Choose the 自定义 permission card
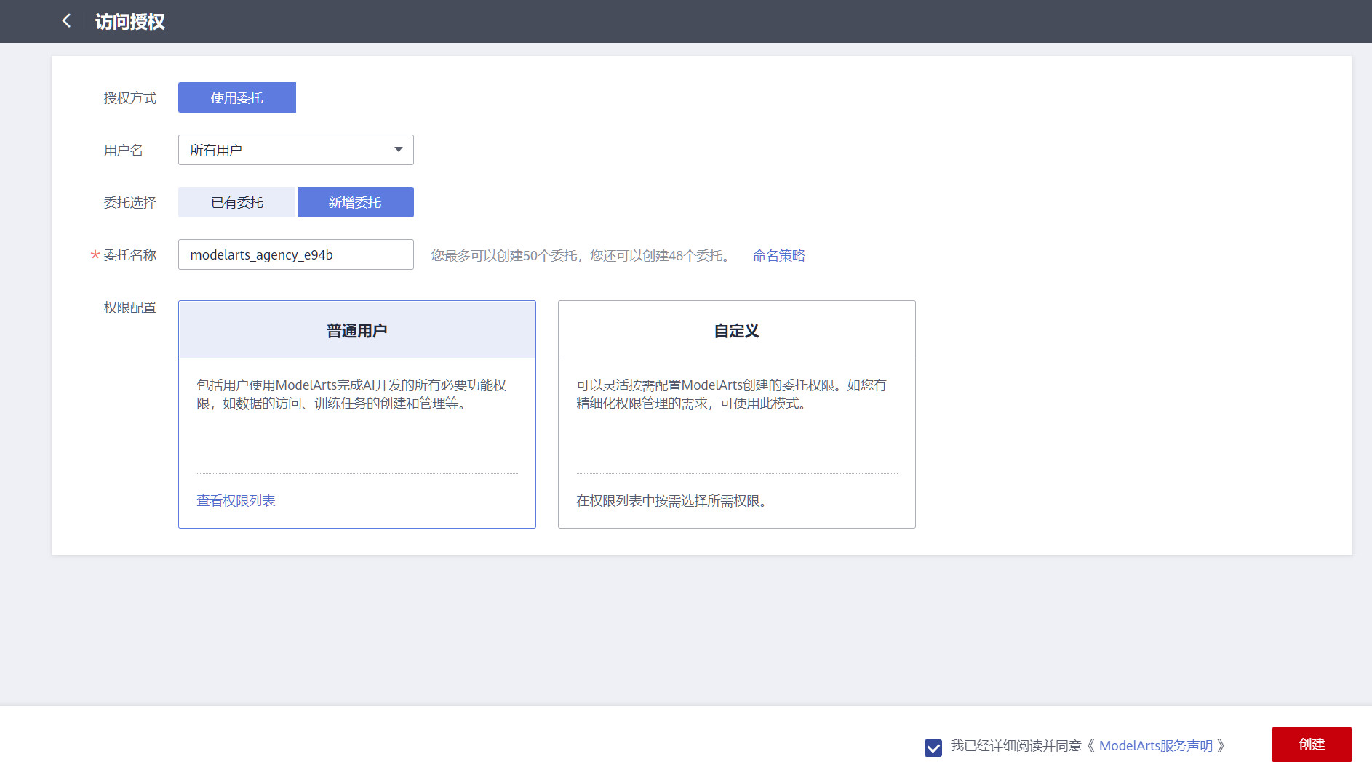1372x778 pixels. pos(737,414)
